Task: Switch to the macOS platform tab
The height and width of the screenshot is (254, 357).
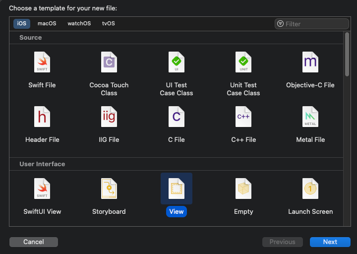Action: (x=47, y=23)
